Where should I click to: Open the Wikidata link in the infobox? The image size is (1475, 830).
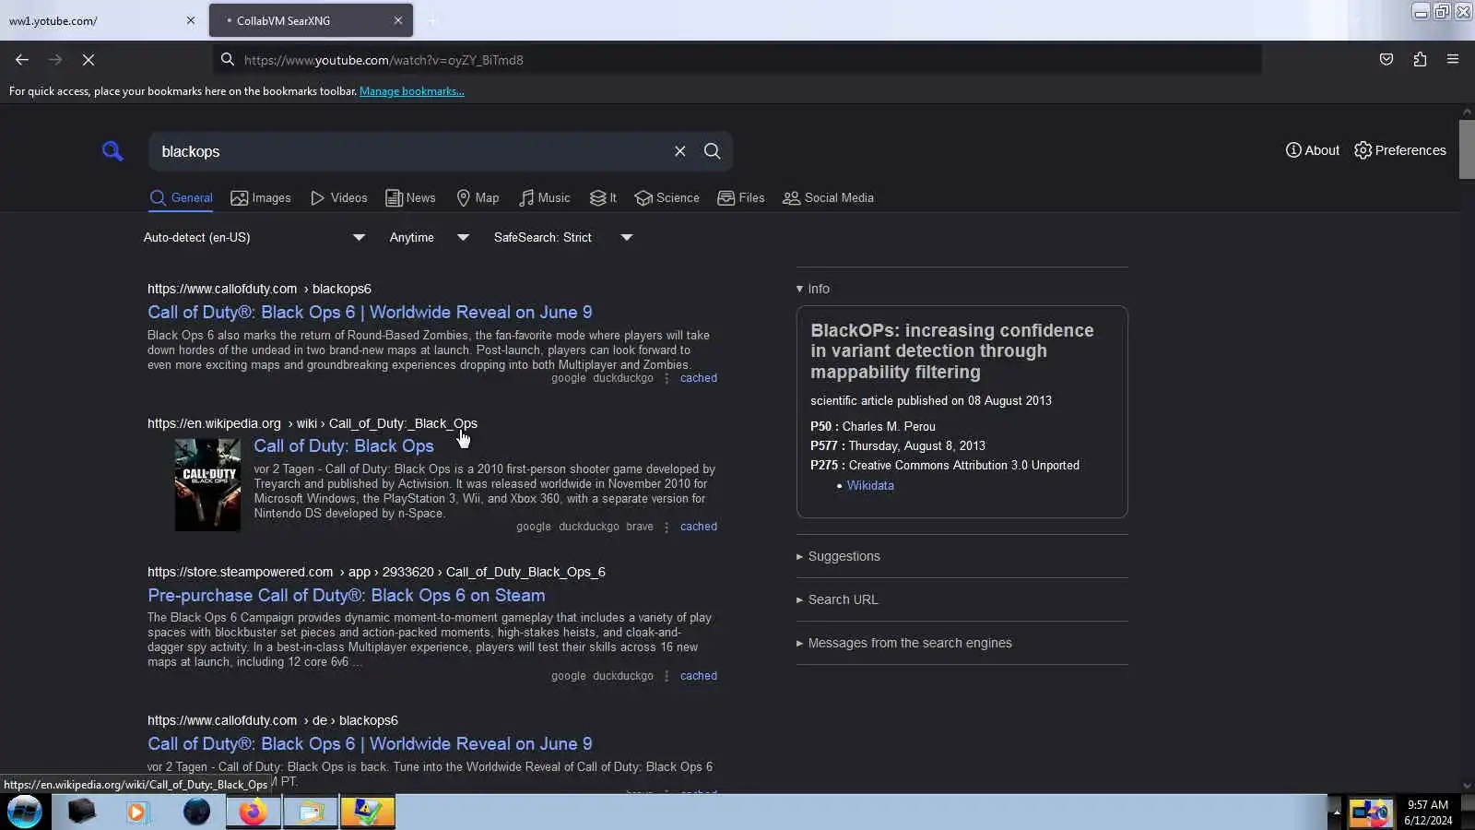(x=870, y=486)
